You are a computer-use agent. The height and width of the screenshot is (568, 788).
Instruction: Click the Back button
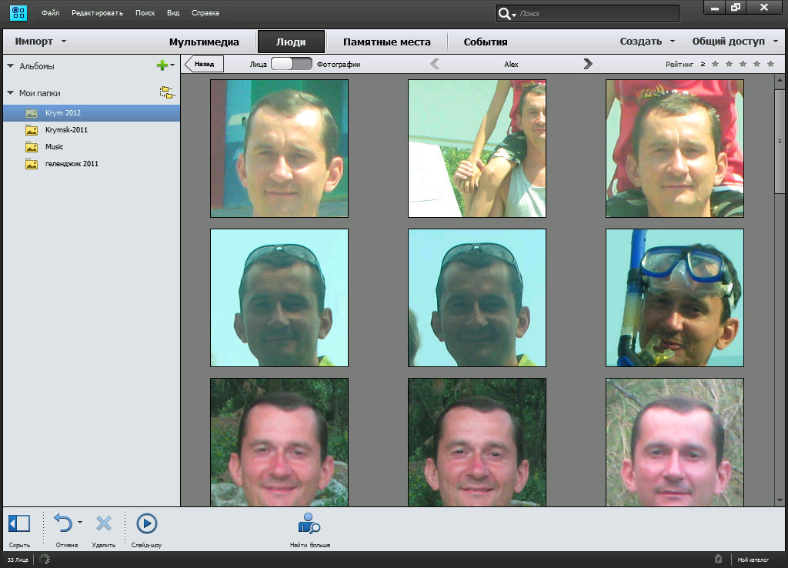point(205,65)
